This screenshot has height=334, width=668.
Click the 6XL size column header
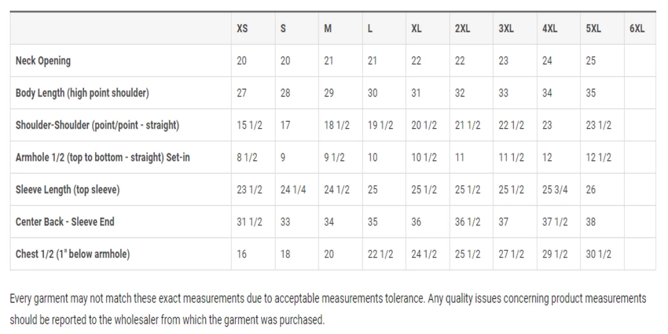pyautogui.click(x=636, y=28)
